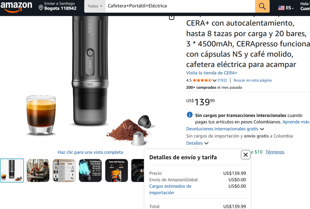
Task: Click the Amazon logo
Action: [16, 7]
